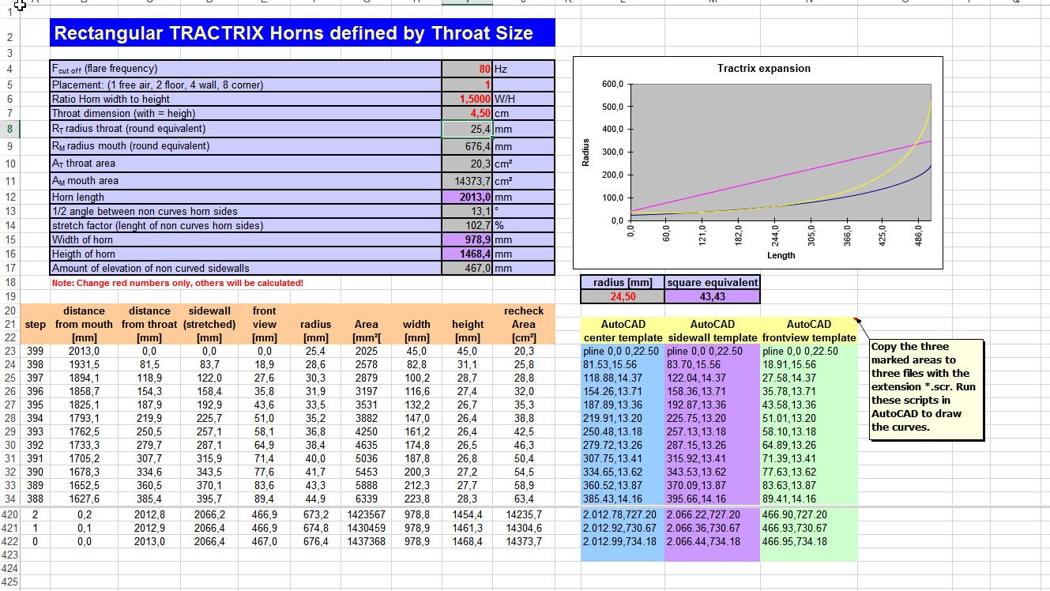Select the Fcut off value cell 80
The image size is (1050, 591).
pos(468,69)
